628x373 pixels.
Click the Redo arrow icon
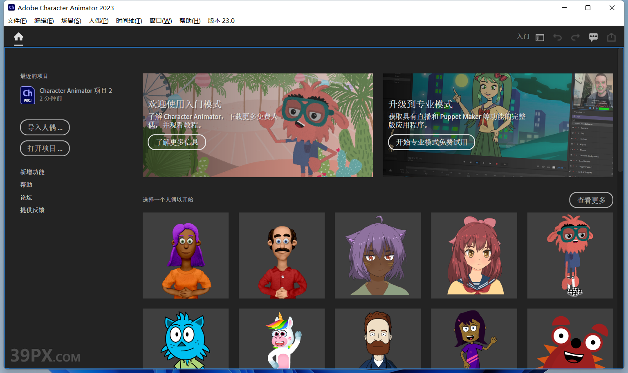575,37
